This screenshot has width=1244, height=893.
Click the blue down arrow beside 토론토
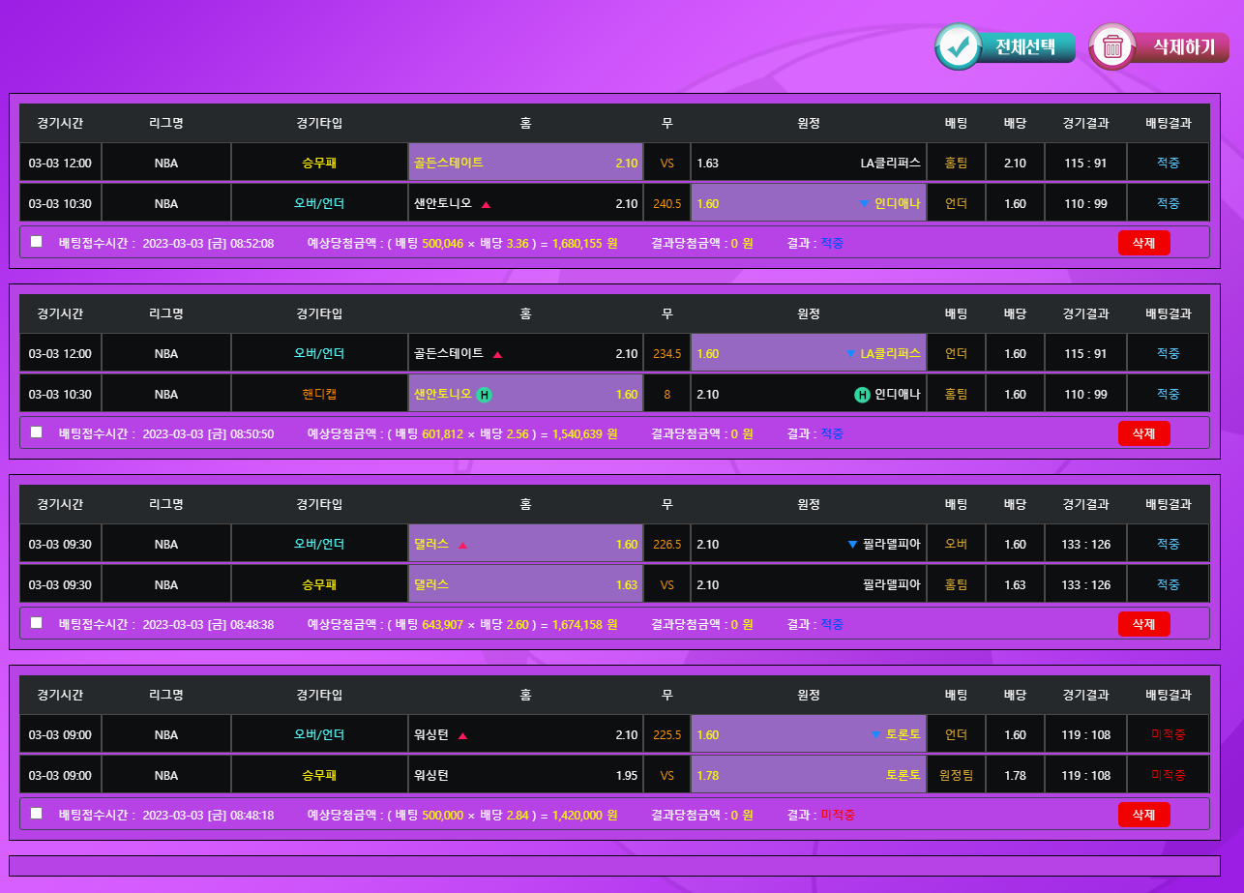coord(875,735)
